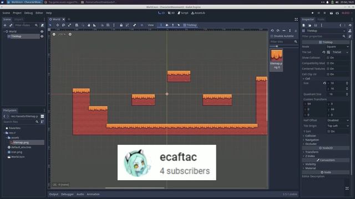Lock the selected node with padlock icon
Image resolution: width=355 pixels, height=199 pixels.
[121, 25]
